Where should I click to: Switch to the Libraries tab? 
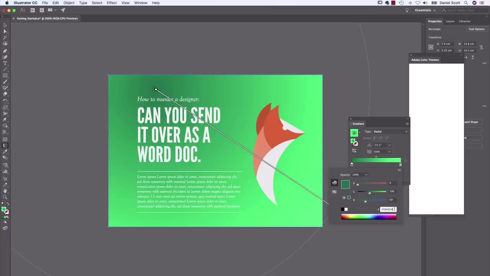pos(464,21)
